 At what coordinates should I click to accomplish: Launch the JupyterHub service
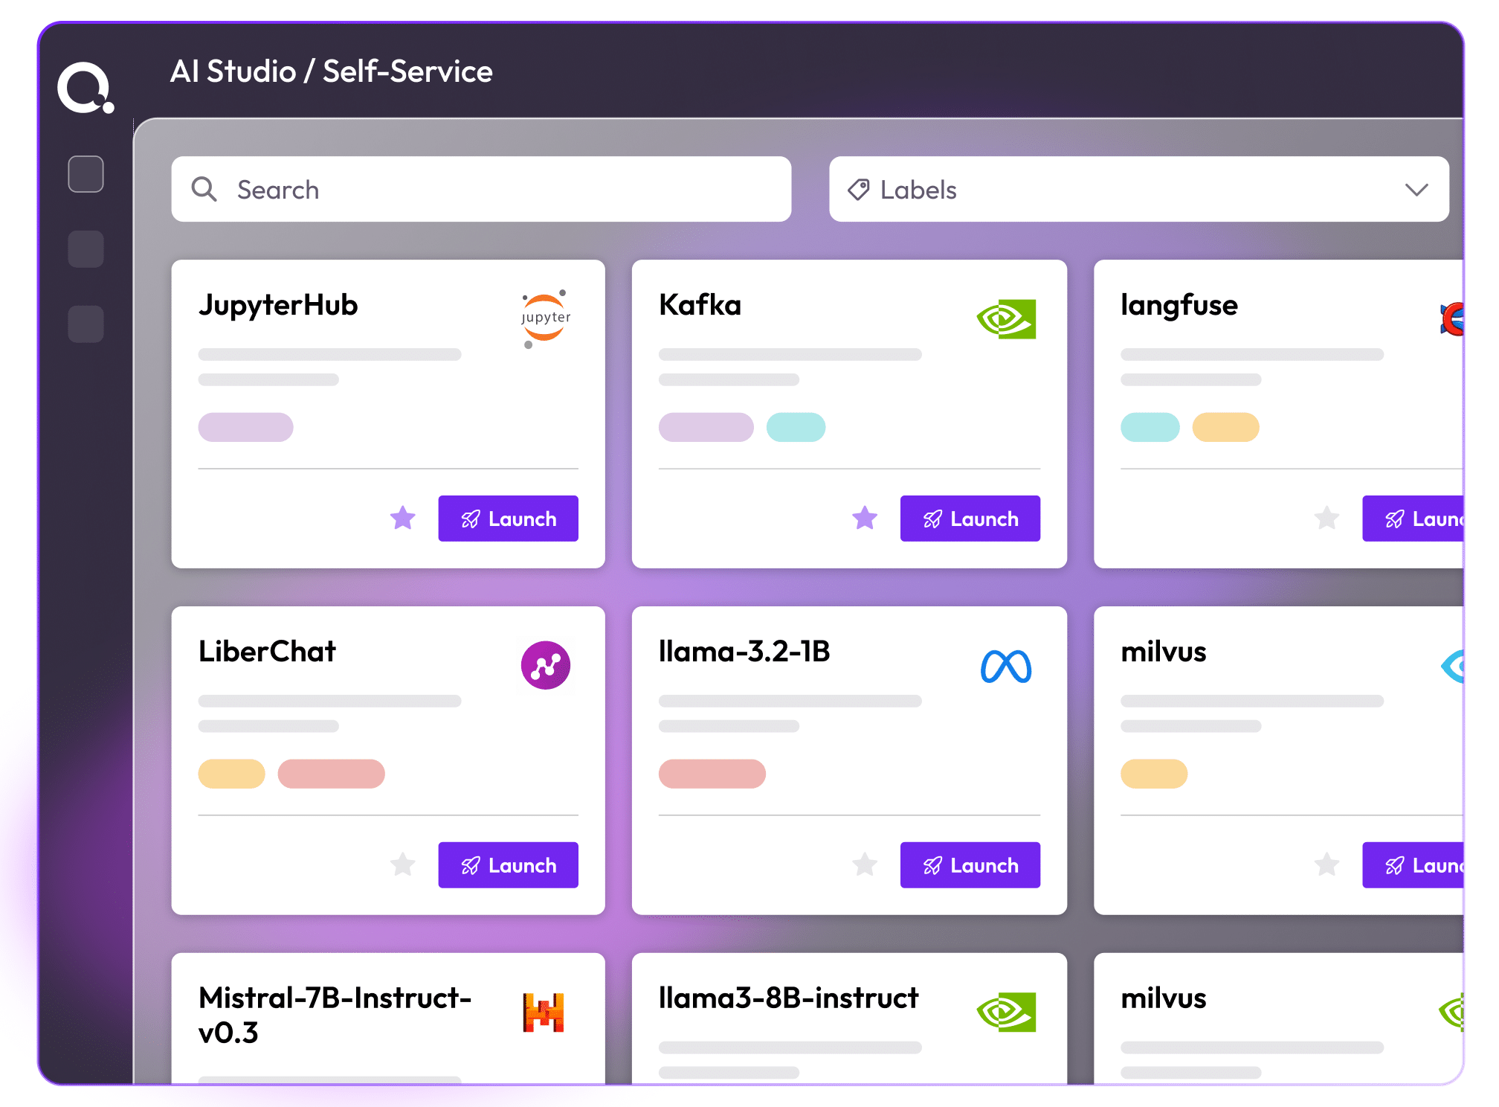click(508, 519)
